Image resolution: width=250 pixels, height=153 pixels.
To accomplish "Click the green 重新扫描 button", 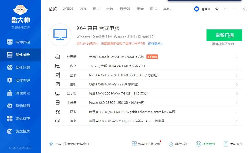I will pyautogui.click(x=224, y=35).
